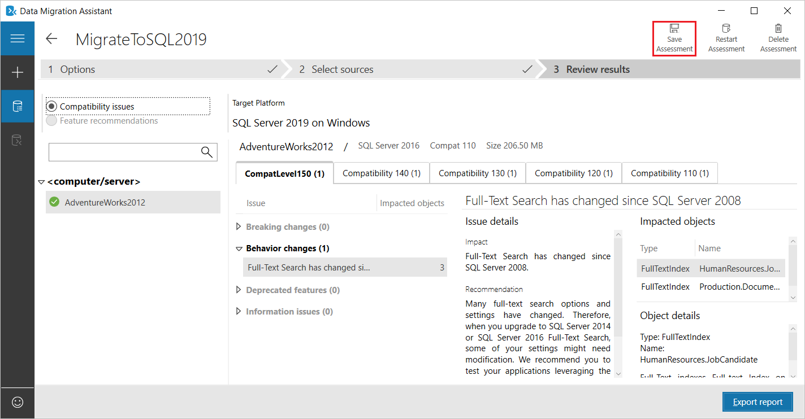
Task: Click Issue details scrollbar up arrow
Action: click(x=618, y=235)
